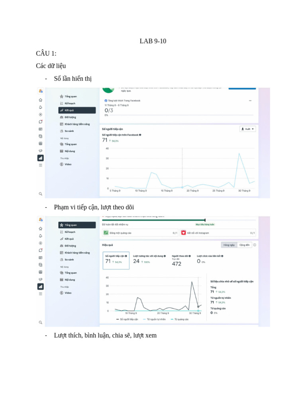Select the Số người tiếp cận metric card
This screenshot has height=408, width=306.
(x=116, y=260)
